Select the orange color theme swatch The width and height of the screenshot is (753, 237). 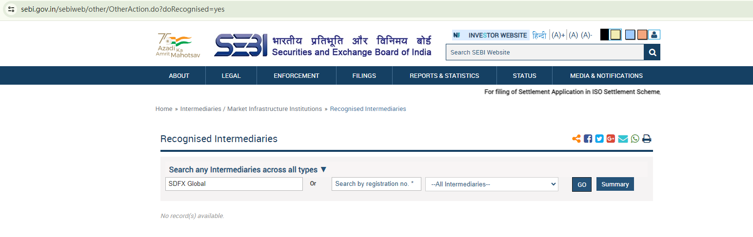pos(642,35)
